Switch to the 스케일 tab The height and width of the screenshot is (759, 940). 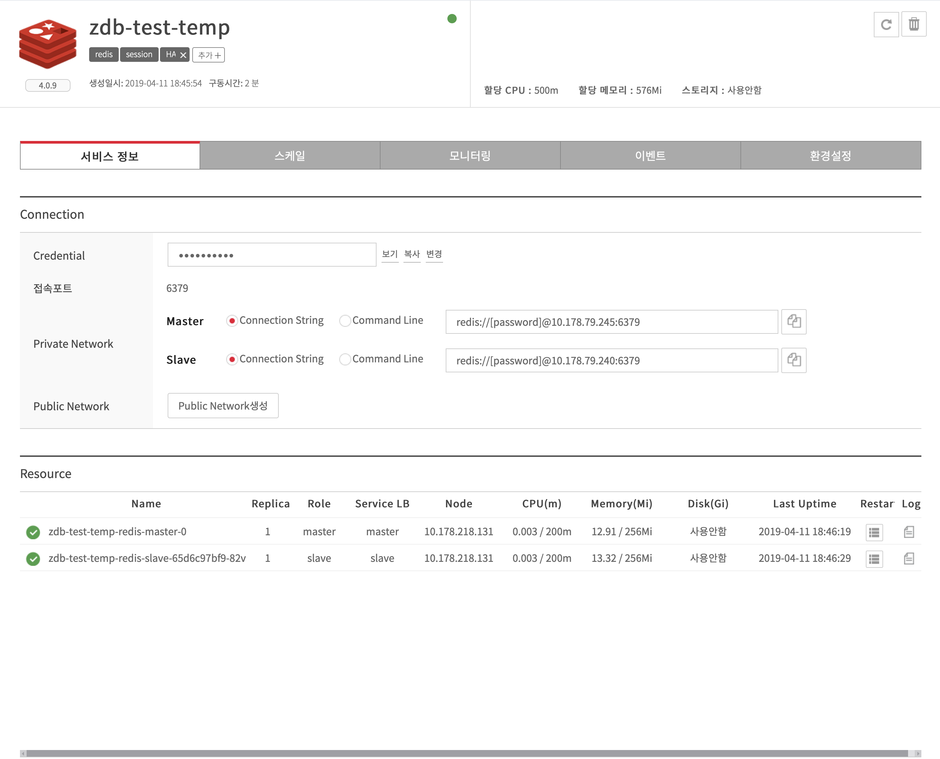click(x=290, y=156)
